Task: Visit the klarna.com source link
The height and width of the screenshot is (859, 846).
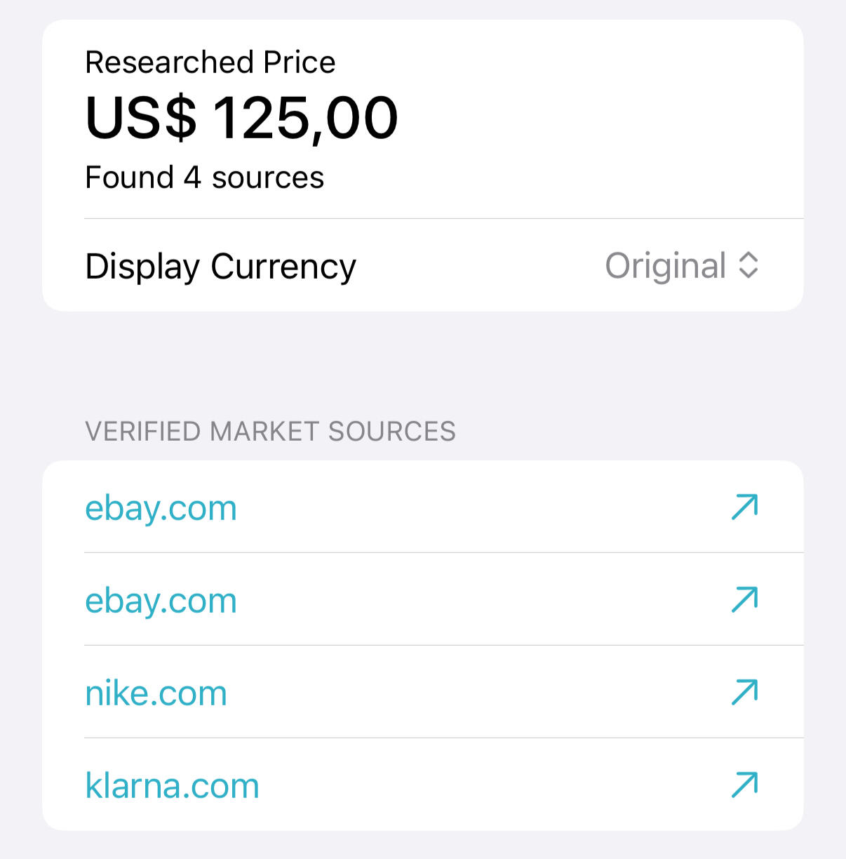Action: [x=172, y=786]
